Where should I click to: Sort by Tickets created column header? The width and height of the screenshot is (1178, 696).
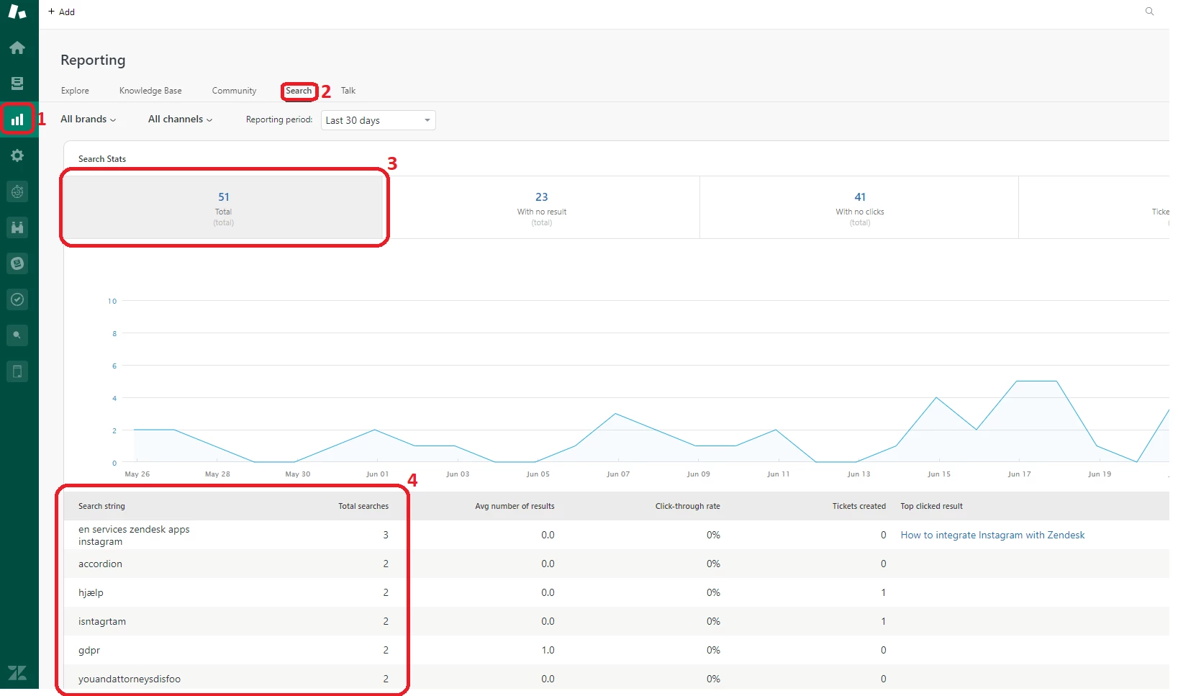[x=859, y=506]
